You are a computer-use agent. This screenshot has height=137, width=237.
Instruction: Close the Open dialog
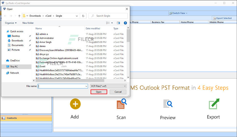pyautogui.click(x=127, y=9)
